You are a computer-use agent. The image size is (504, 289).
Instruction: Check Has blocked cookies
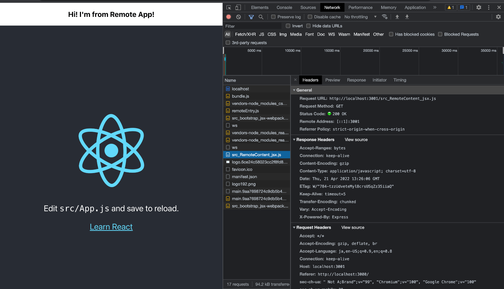point(391,34)
